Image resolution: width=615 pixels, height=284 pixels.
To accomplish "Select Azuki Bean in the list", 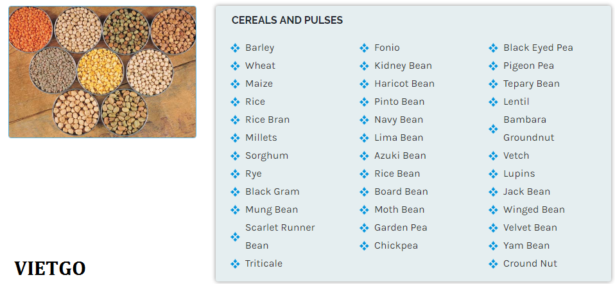I will coord(400,155).
